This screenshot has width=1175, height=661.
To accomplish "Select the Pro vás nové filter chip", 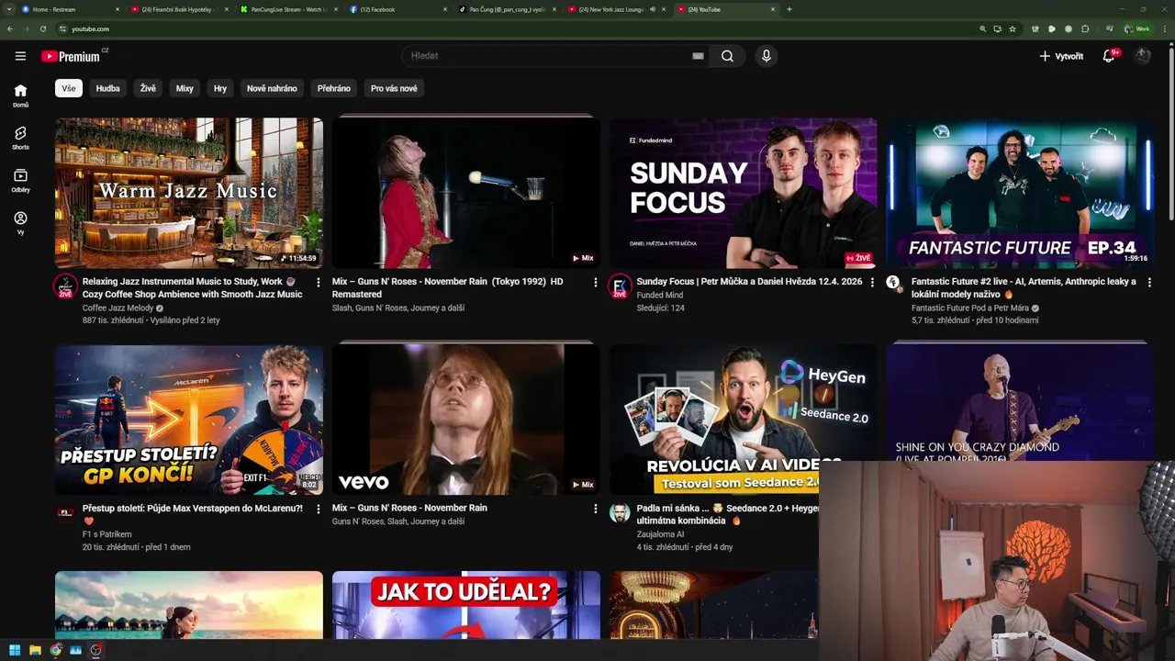I will click(394, 88).
